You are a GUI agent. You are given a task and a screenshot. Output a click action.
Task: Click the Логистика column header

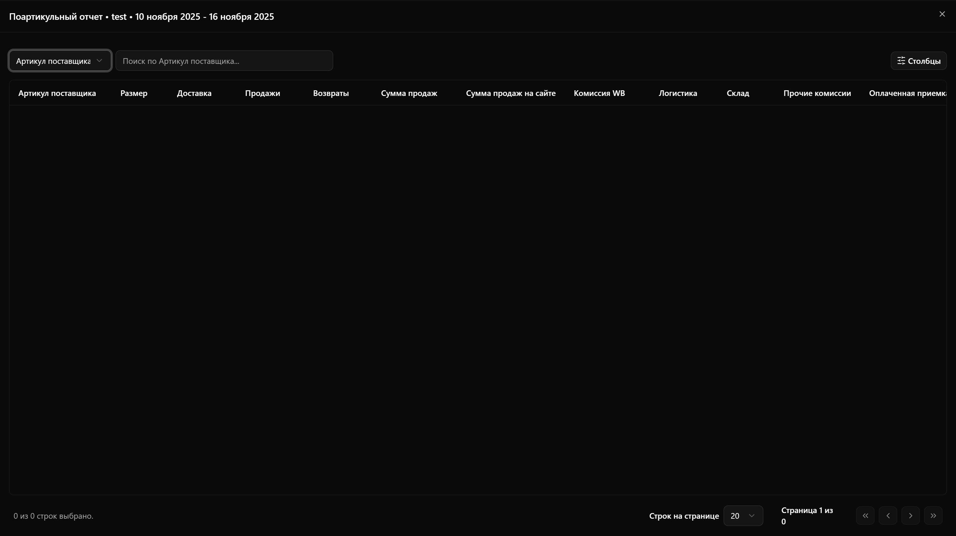(678, 93)
